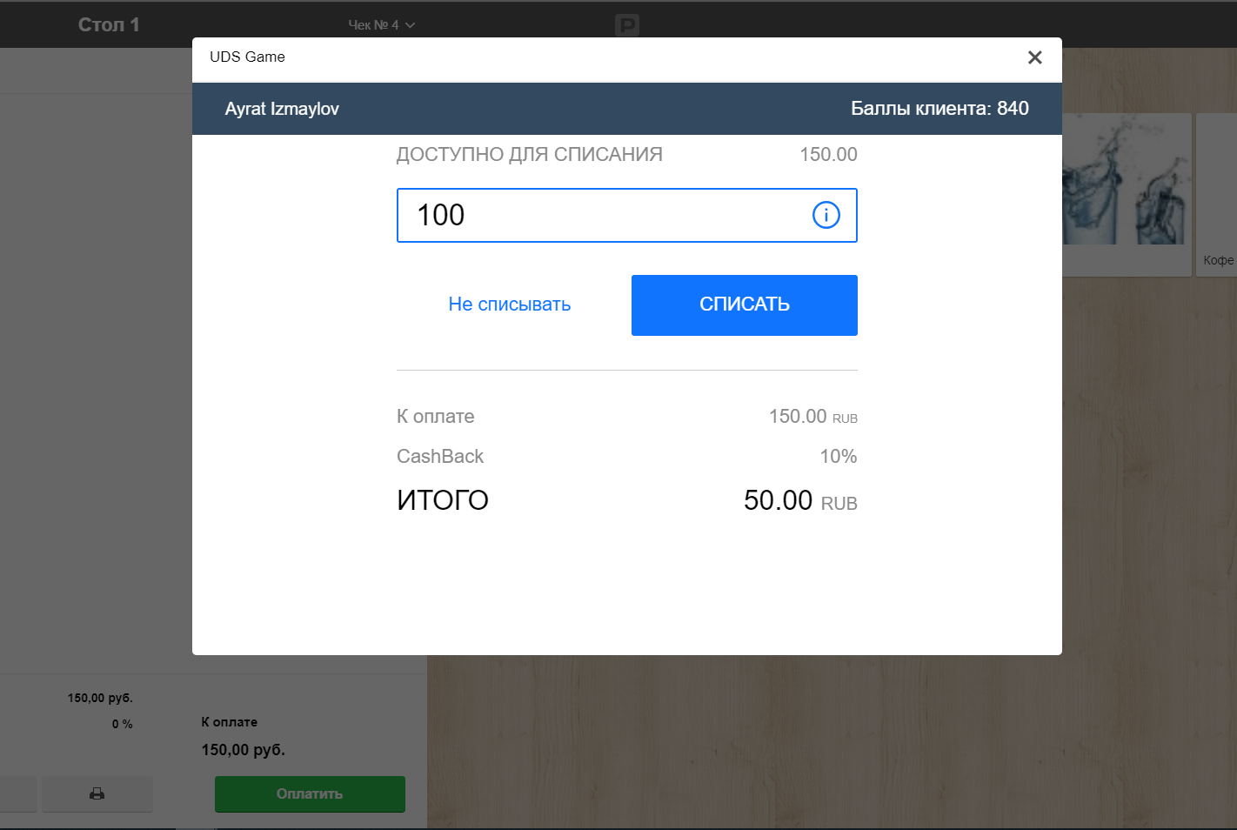1237x830 pixels.
Task: Click the Не списывать link
Action: click(510, 305)
